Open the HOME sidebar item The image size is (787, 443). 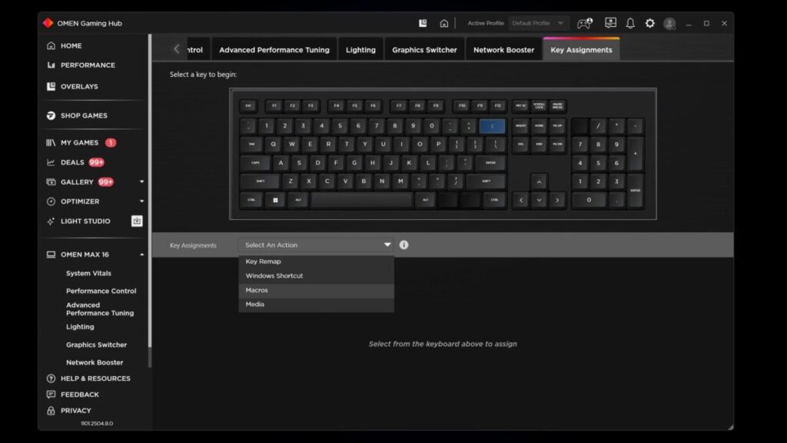tap(71, 45)
